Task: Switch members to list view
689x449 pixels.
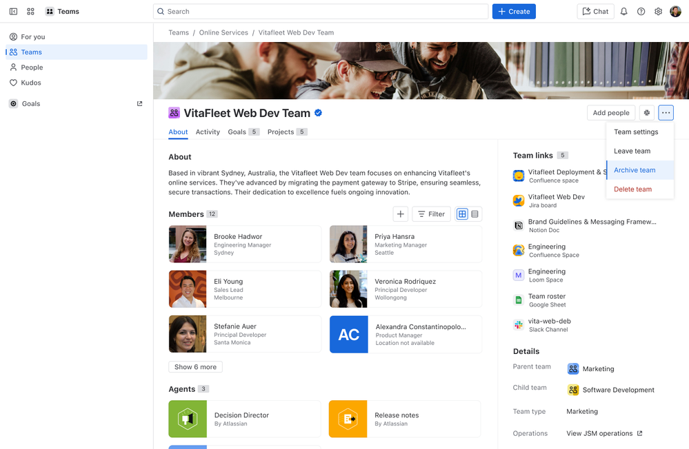Action: pyautogui.click(x=475, y=213)
